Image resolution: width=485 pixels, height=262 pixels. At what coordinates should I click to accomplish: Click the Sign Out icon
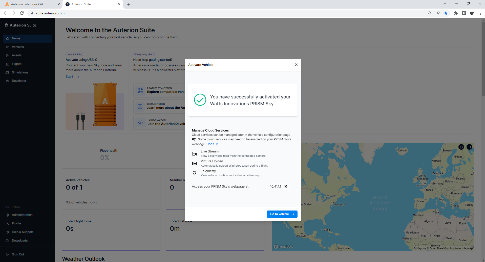7,255
